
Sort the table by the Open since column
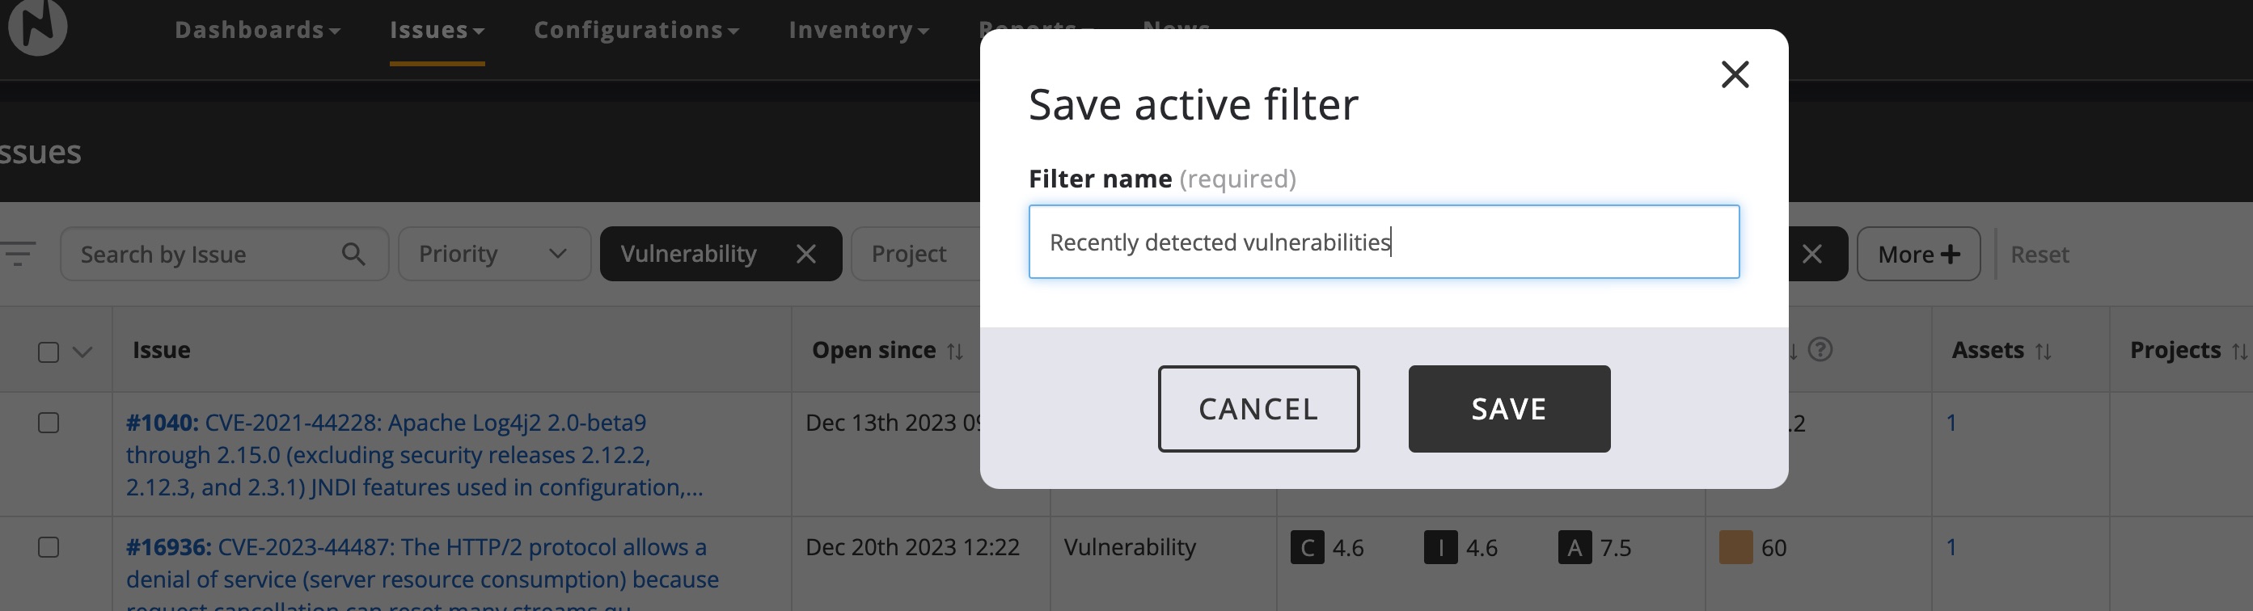click(954, 350)
